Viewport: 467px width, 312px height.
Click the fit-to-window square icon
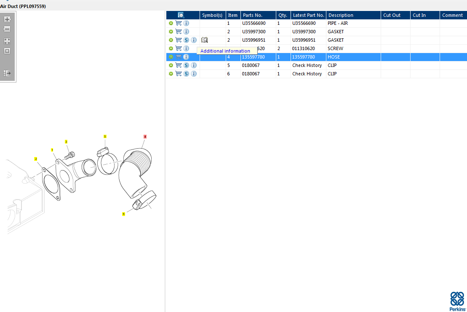[x=7, y=51]
